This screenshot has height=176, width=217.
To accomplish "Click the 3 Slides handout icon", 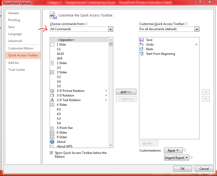I will tap(52, 72).
